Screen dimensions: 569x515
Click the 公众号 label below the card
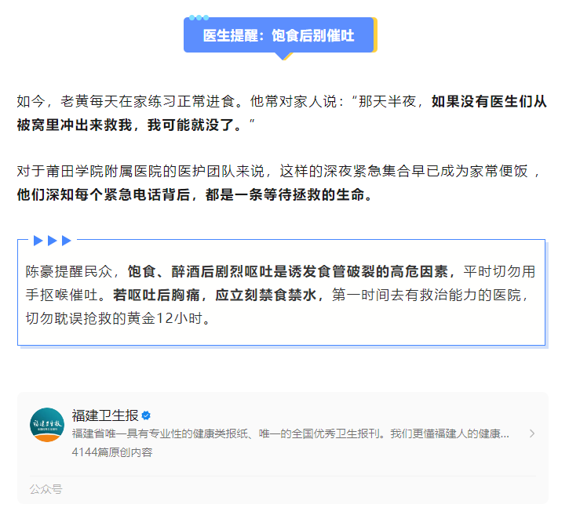click(x=46, y=489)
